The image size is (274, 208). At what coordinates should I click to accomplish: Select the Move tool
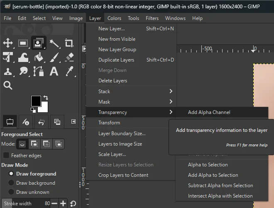coord(8,43)
